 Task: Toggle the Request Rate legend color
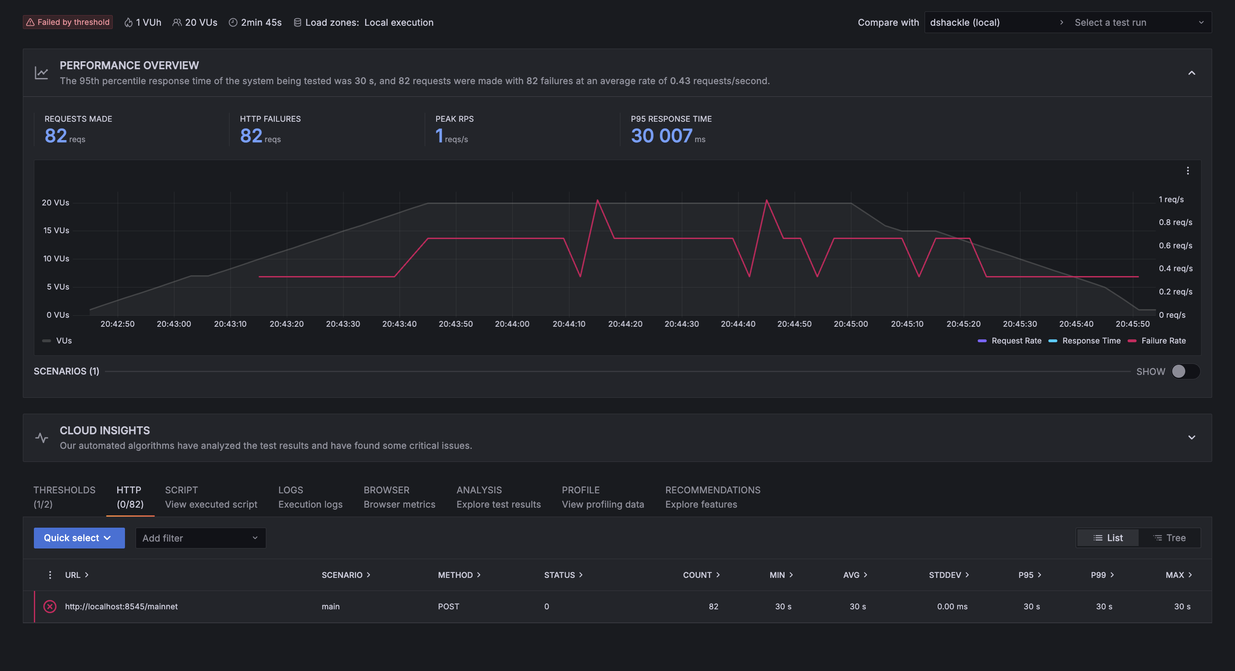pyautogui.click(x=982, y=341)
